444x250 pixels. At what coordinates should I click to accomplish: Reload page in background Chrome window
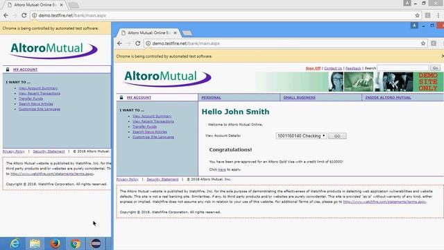pos(24,15)
